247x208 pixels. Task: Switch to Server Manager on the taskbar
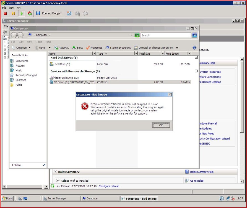tap(61, 199)
